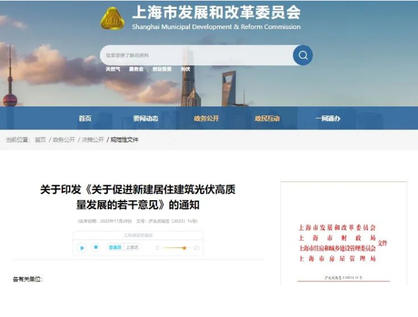Click the blue search magnifier button
418x317 pixels.
302,55
